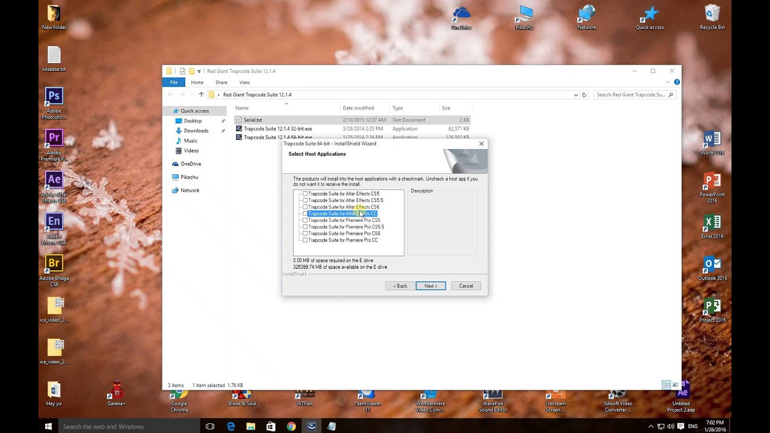The width and height of the screenshot is (770, 433).
Task: Launch Word 2016 from the desktop
Action: point(712,143)
